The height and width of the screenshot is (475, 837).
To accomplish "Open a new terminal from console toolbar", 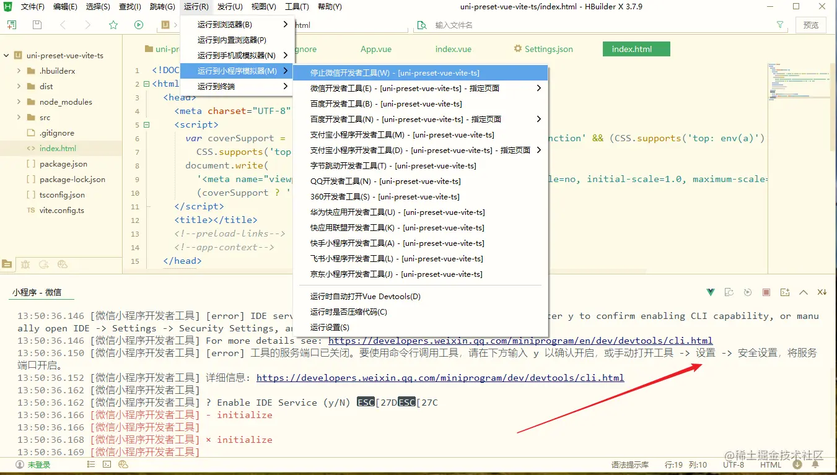I will point(785,292).
